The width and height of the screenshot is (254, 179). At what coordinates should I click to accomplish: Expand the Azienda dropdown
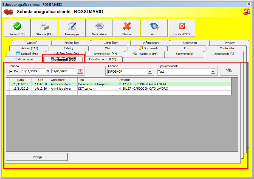[x=150, y=72]
